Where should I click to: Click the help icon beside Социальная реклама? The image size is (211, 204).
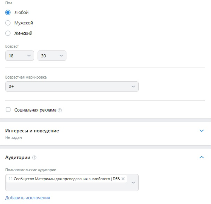click(x=60, y=110)
